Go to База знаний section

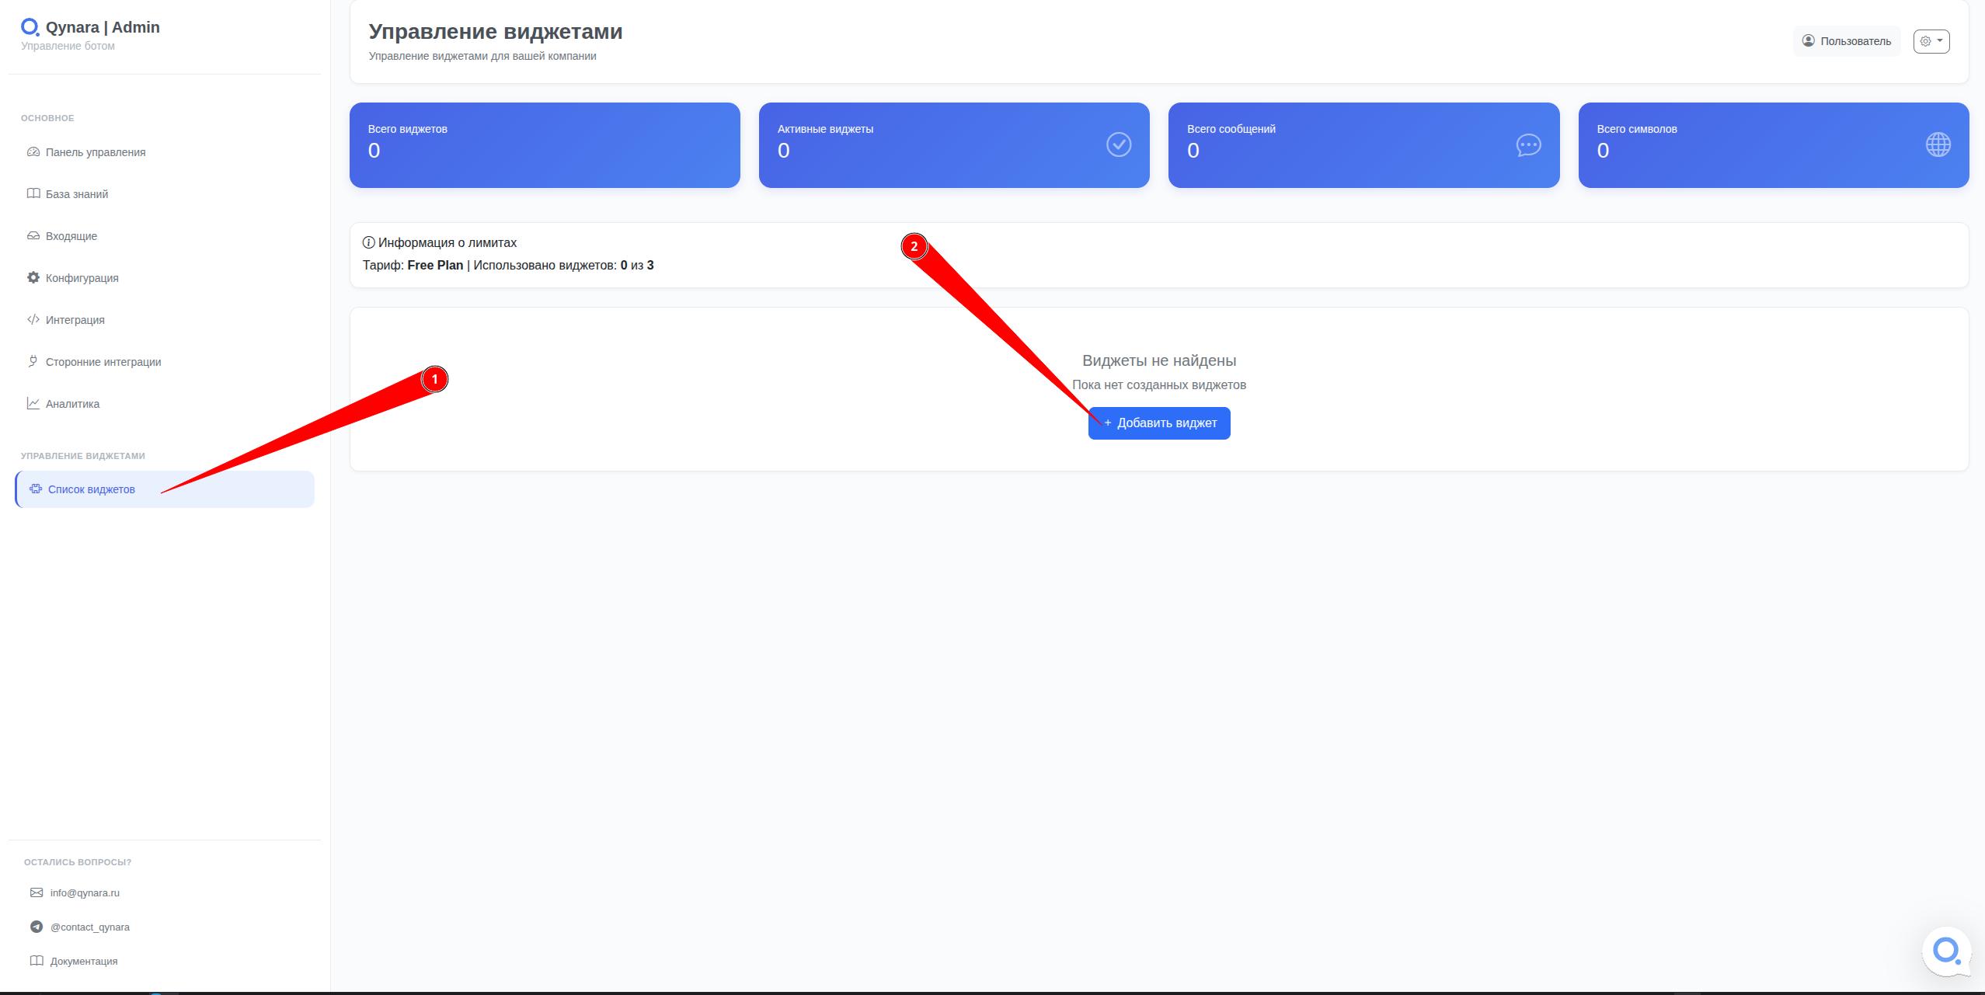coord(76,194)
